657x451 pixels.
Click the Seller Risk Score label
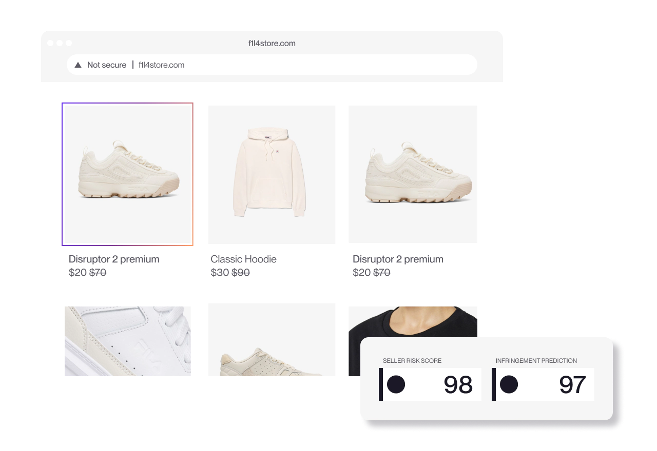point(412,361)
